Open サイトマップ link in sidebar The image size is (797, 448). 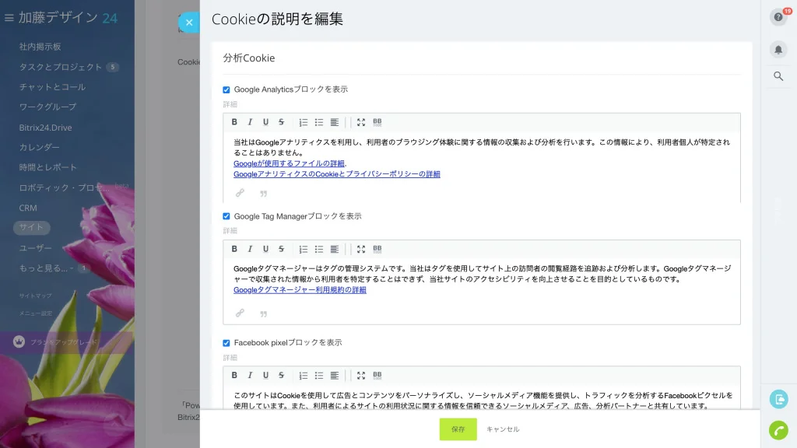pyautogui.click(x=36, y=296)
